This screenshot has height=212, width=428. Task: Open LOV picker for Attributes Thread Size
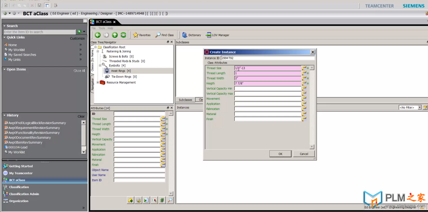pos(163,119)
